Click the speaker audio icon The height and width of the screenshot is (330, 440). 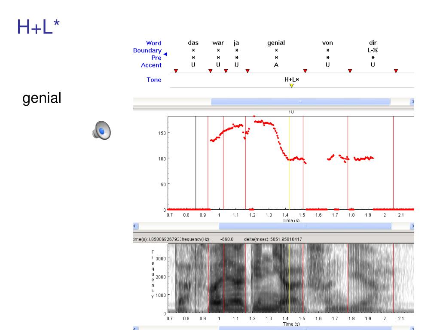101,130
